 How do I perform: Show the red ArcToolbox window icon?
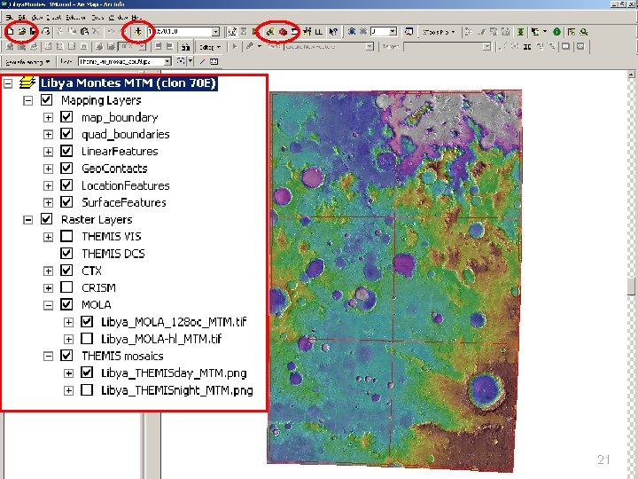pos(284,31)
